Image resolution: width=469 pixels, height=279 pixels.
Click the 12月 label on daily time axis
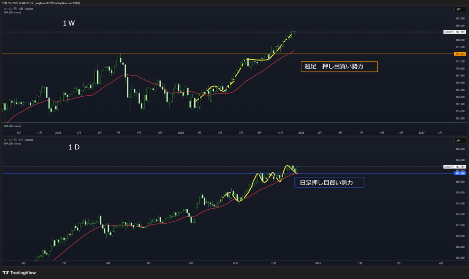click(x=274, y=264)
